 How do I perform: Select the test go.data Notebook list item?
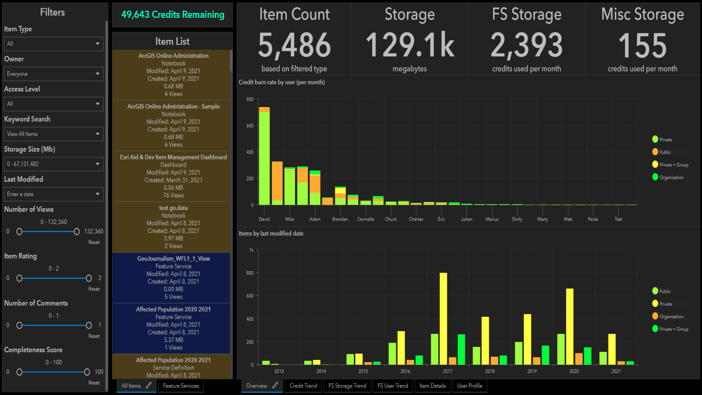(x=173, y=227)
